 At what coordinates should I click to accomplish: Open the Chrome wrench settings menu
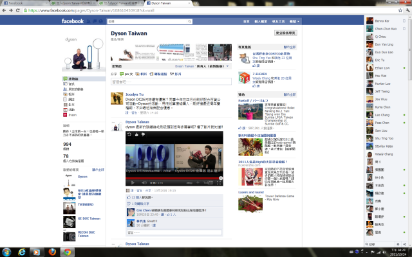click(x=407, y=10)
